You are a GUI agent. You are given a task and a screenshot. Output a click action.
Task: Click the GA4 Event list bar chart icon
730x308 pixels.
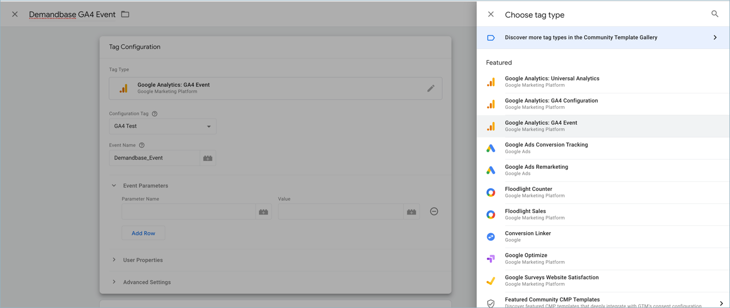click(x=491, y=126)
